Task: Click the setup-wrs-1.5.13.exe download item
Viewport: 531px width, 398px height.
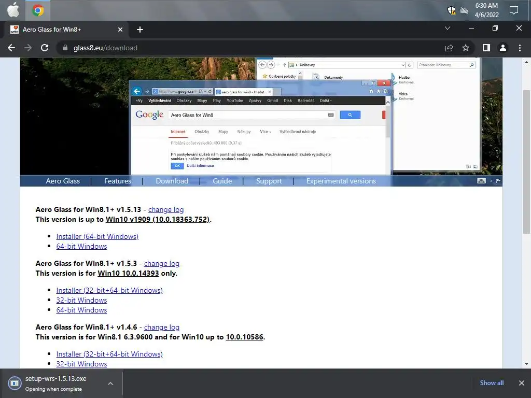Action: coord(61,383)
